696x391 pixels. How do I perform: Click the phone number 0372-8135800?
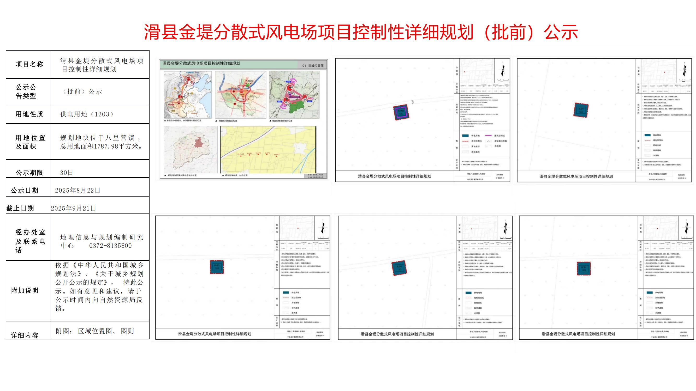110,246
